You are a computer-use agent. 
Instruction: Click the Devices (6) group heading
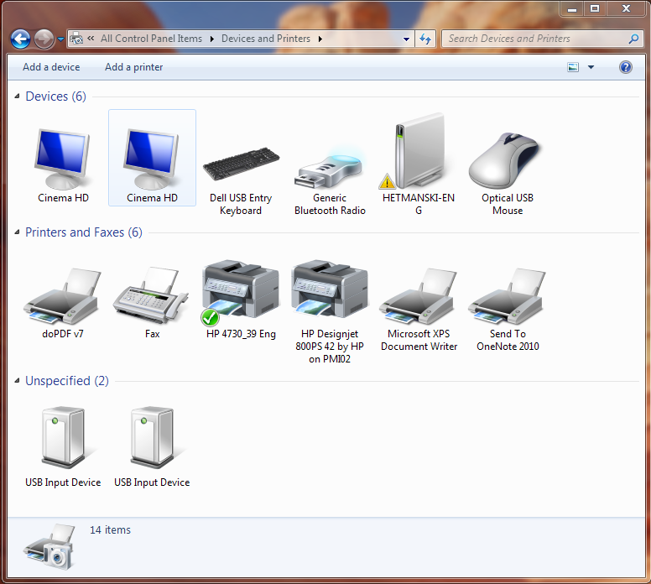[x=55, y=96]
